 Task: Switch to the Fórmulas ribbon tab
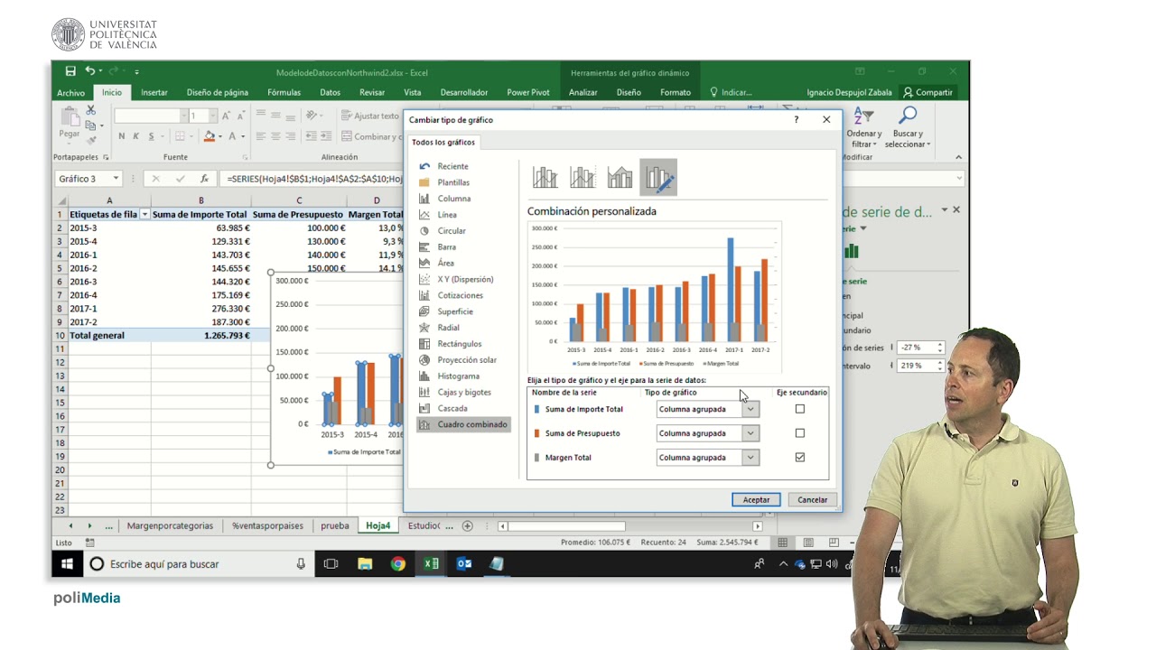(284, 92)
